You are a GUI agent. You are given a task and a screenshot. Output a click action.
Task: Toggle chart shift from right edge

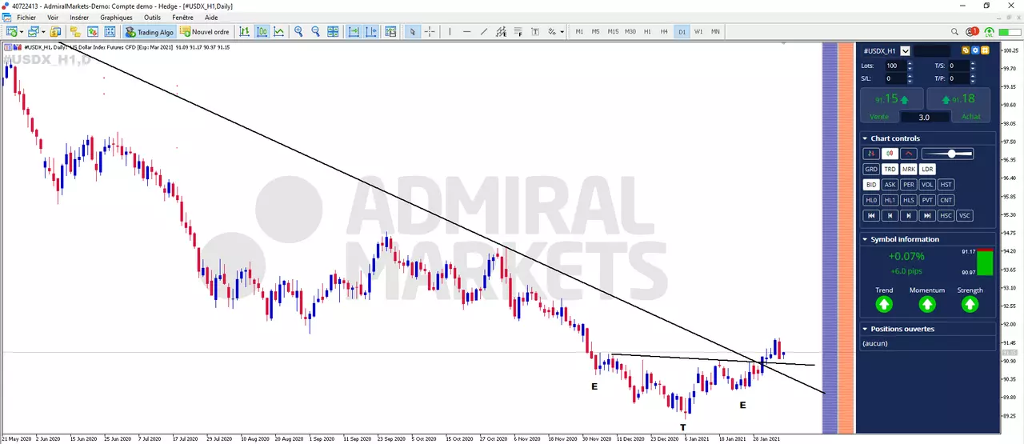pyautogui.click(x=371, y=32)
